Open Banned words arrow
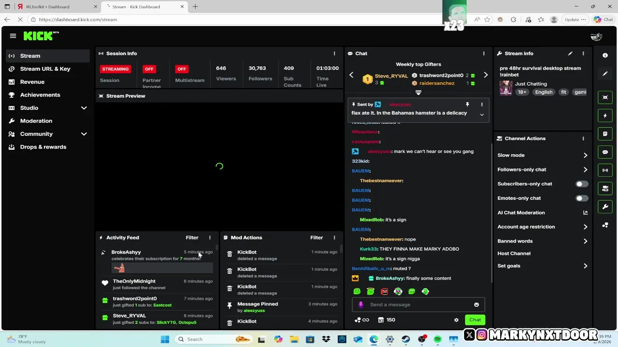Viewport: 618px width, 347px height. (585, 241)
